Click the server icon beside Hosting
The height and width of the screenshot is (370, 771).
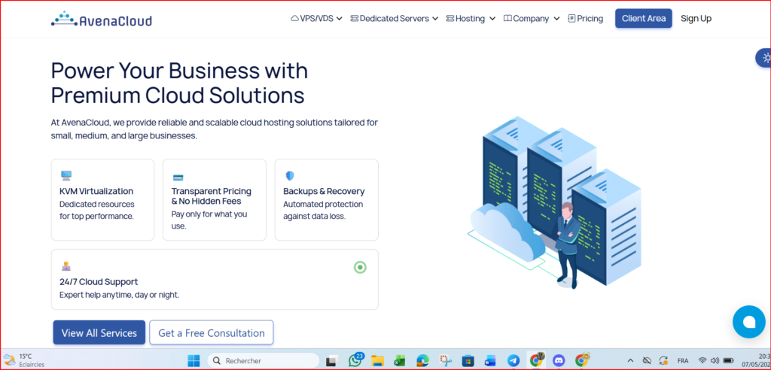450,19
